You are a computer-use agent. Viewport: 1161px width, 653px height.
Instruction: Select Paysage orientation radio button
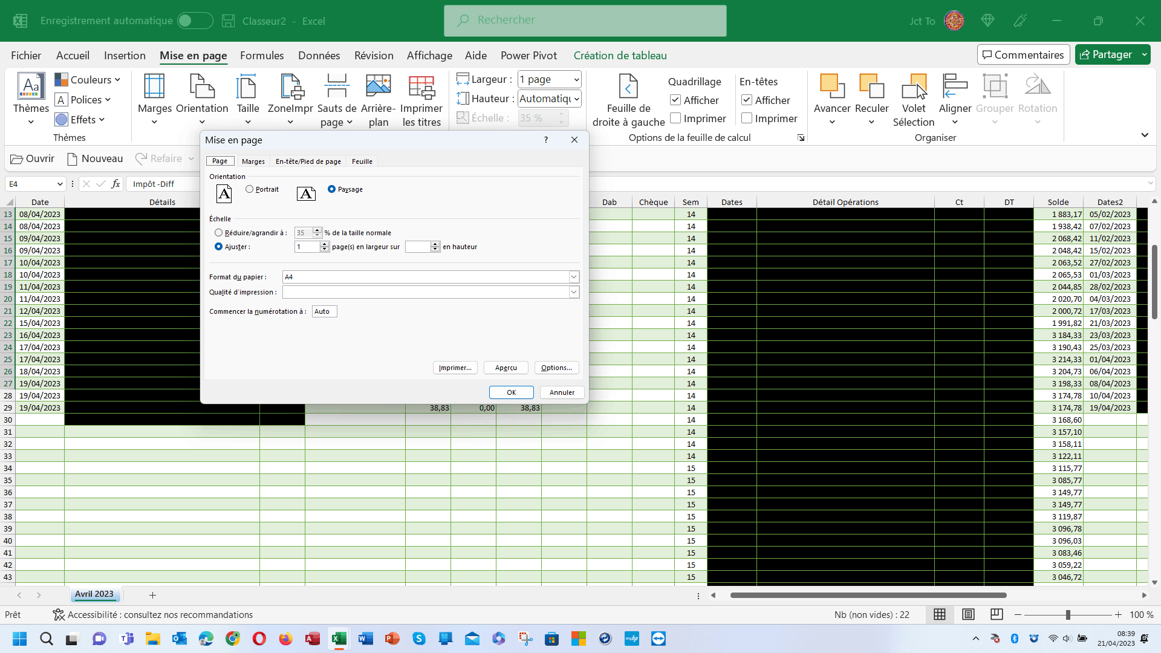tap(332, 189)
